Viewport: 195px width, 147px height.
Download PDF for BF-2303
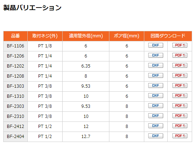click(x=180, y=106)
